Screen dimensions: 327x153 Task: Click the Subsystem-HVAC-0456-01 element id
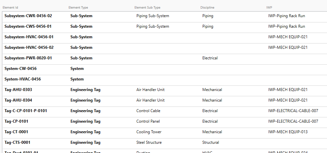(29, 37)
